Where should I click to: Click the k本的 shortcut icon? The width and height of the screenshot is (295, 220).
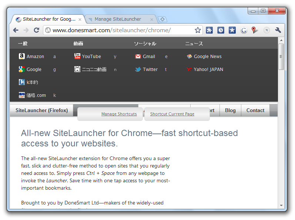[x=21, y=82]
